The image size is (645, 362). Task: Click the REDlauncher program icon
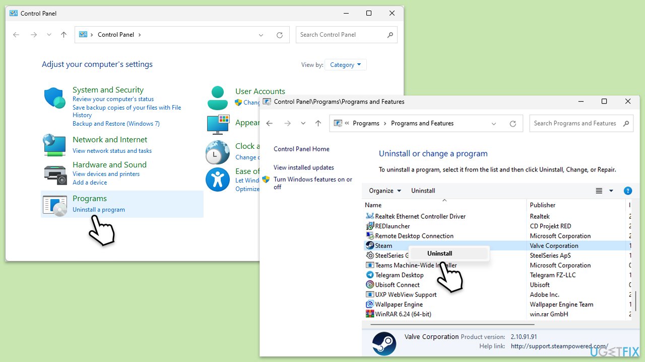click(x=370, y=226)
